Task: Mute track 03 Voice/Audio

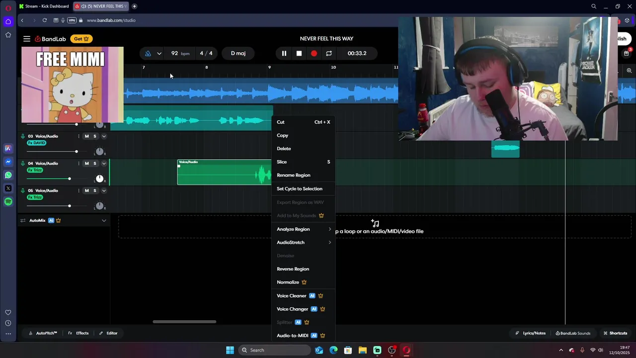Action: click(87, 136)
